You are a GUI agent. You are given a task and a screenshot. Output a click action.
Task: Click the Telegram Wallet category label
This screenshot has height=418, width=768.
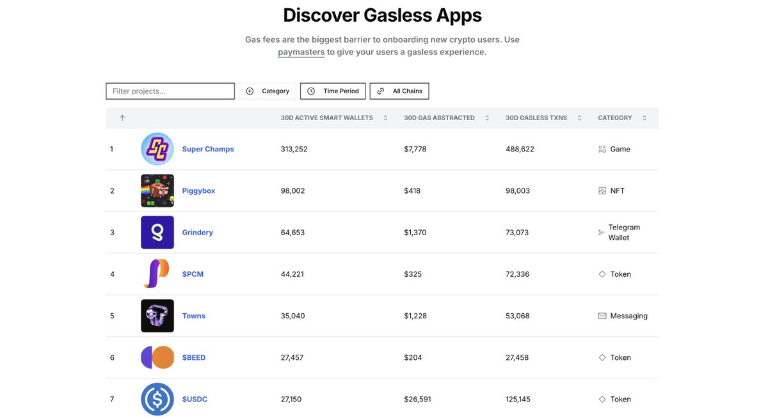[x=624, y=233]
